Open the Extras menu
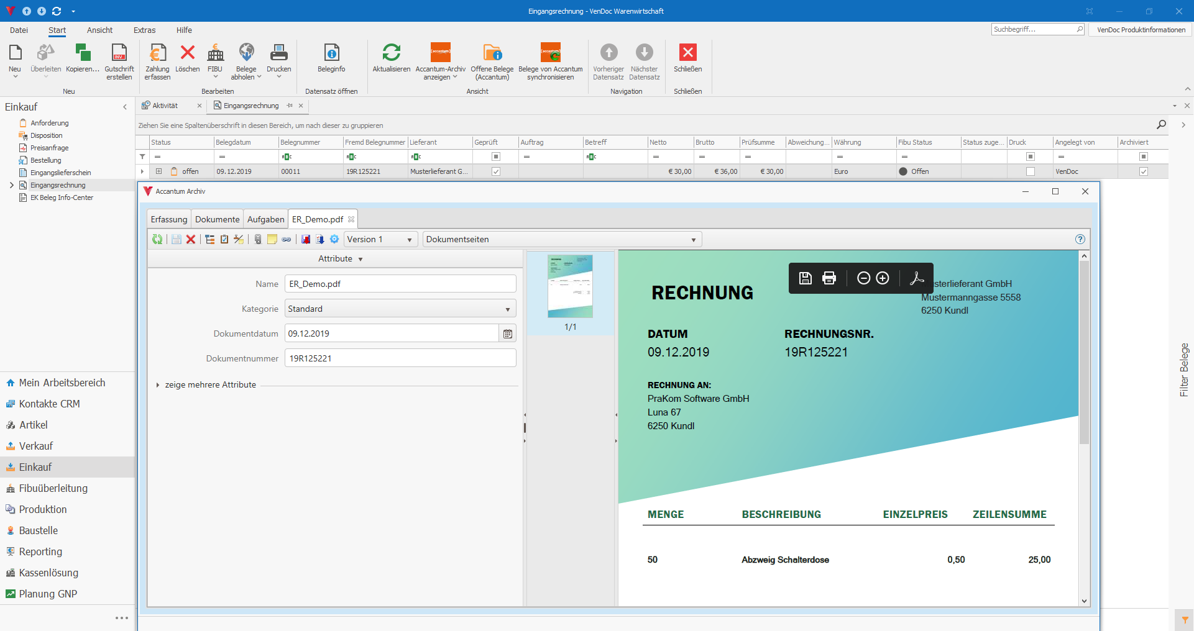 [x=144, y=30]
